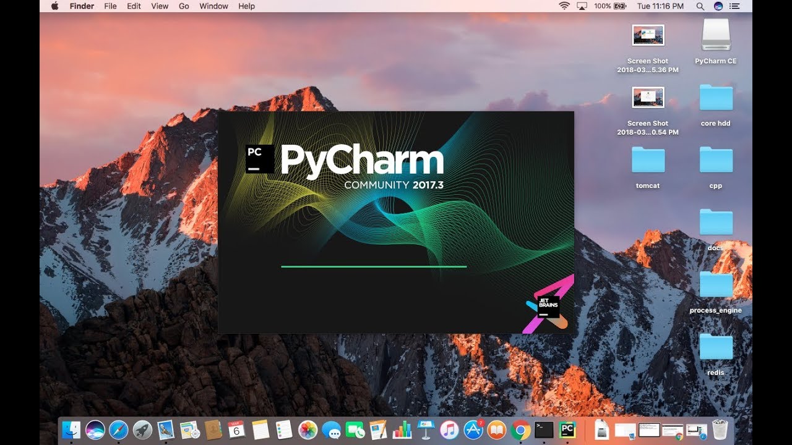Image resolution: width=792 pixels, height=445 pixels.
Task: Restore minimized Chrome window in dock
Action: 673,431
